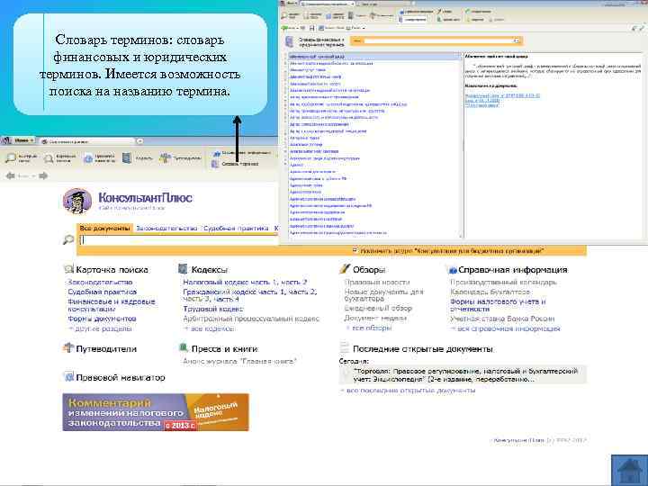The width and height of the screenshot is (648, 486).
Task: Open "Гражданский кодекс часть 1" link
Action: point(234,292)
